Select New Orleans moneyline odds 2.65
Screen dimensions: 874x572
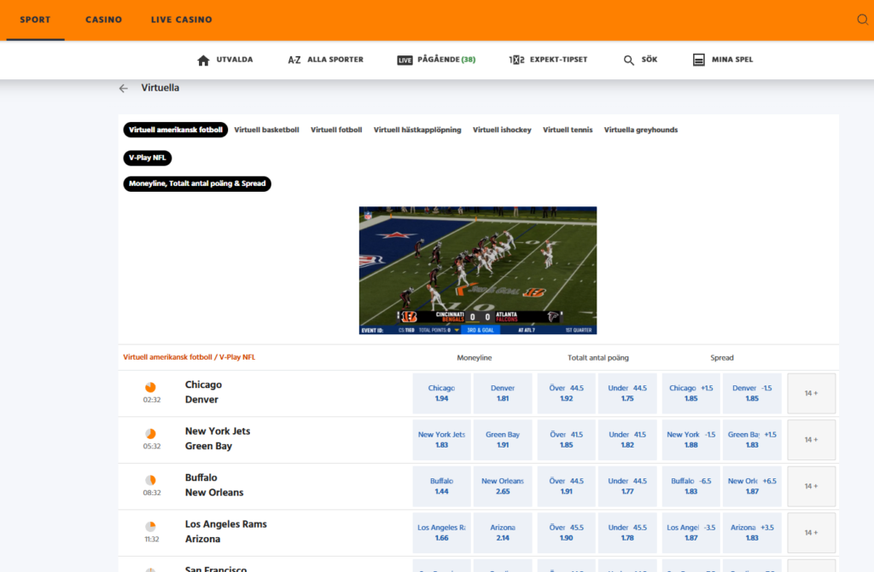click(x=502, y=487)
